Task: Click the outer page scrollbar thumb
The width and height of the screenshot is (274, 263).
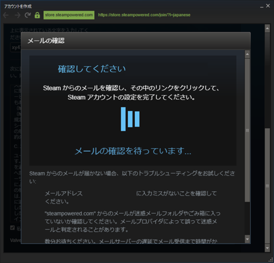Action: coord(267,186)
